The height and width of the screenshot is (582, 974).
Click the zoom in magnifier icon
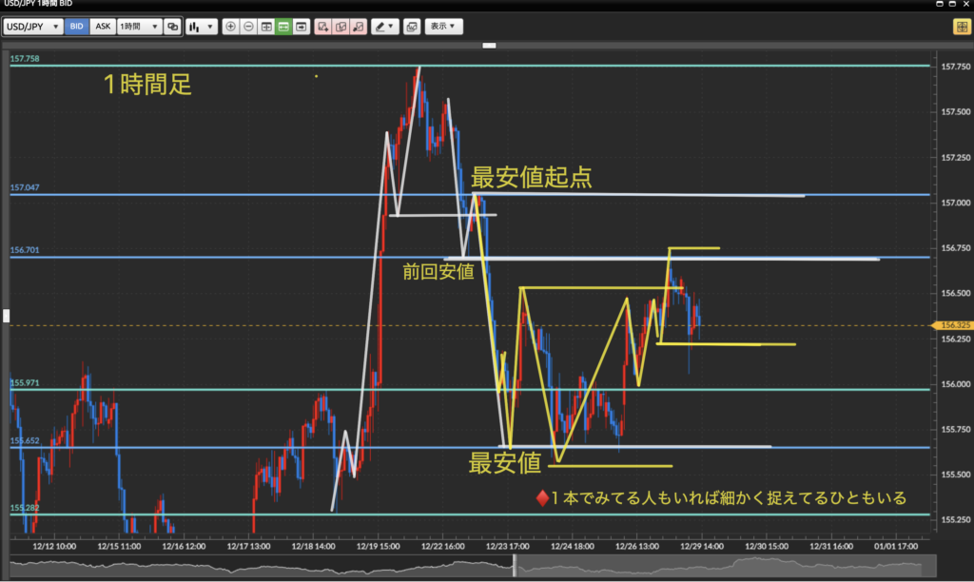230,27
